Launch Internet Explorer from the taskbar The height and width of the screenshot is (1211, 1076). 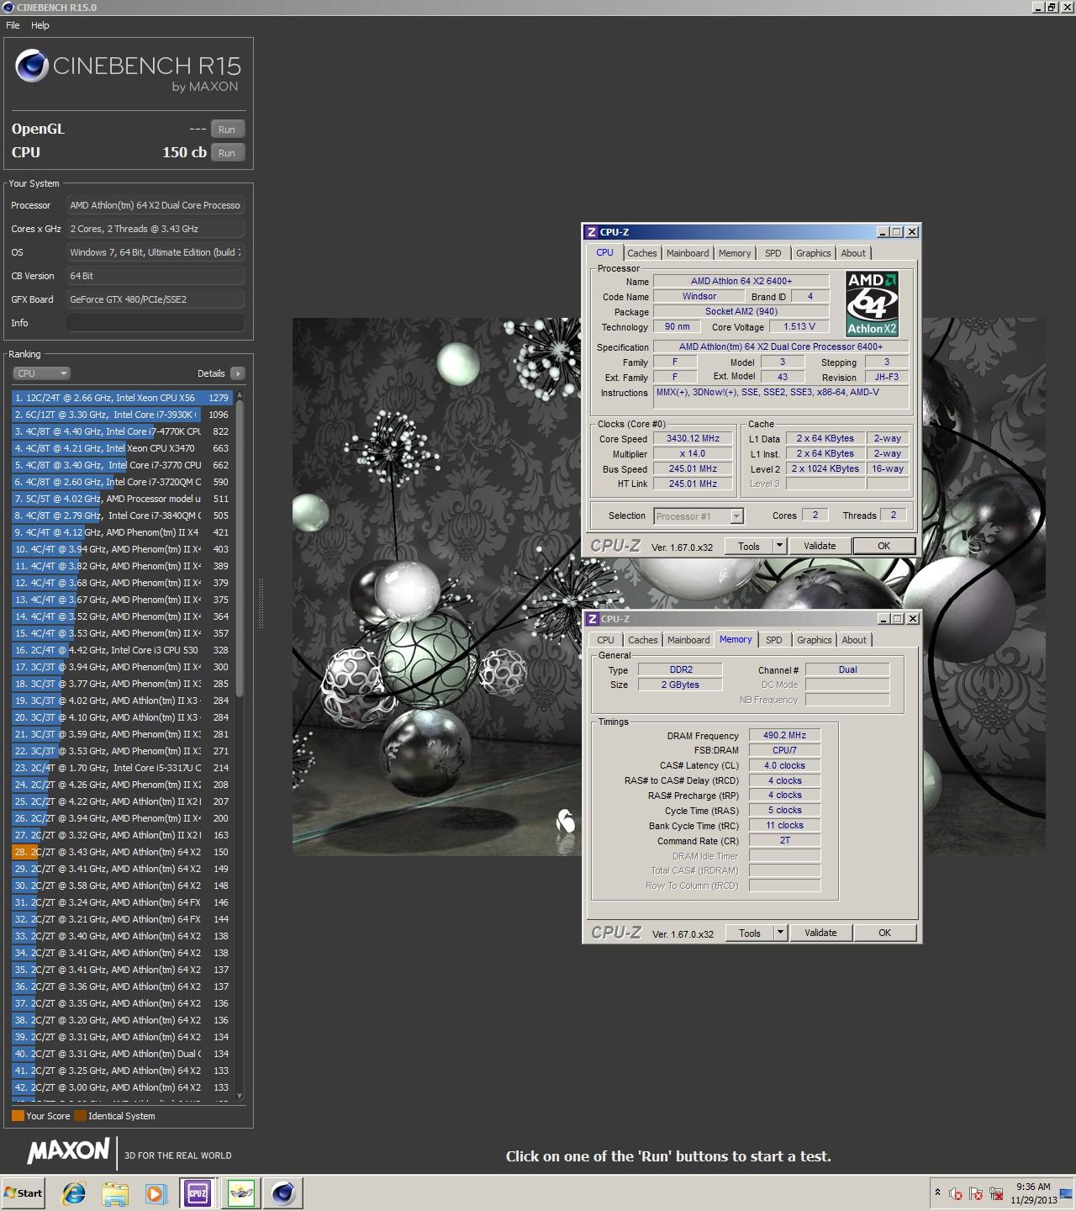pos(74,1193)
